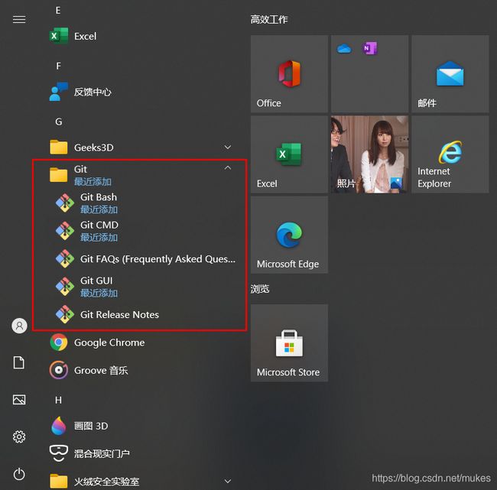
Task: Collapse the Git folder chevron
Action: (228, 168)
